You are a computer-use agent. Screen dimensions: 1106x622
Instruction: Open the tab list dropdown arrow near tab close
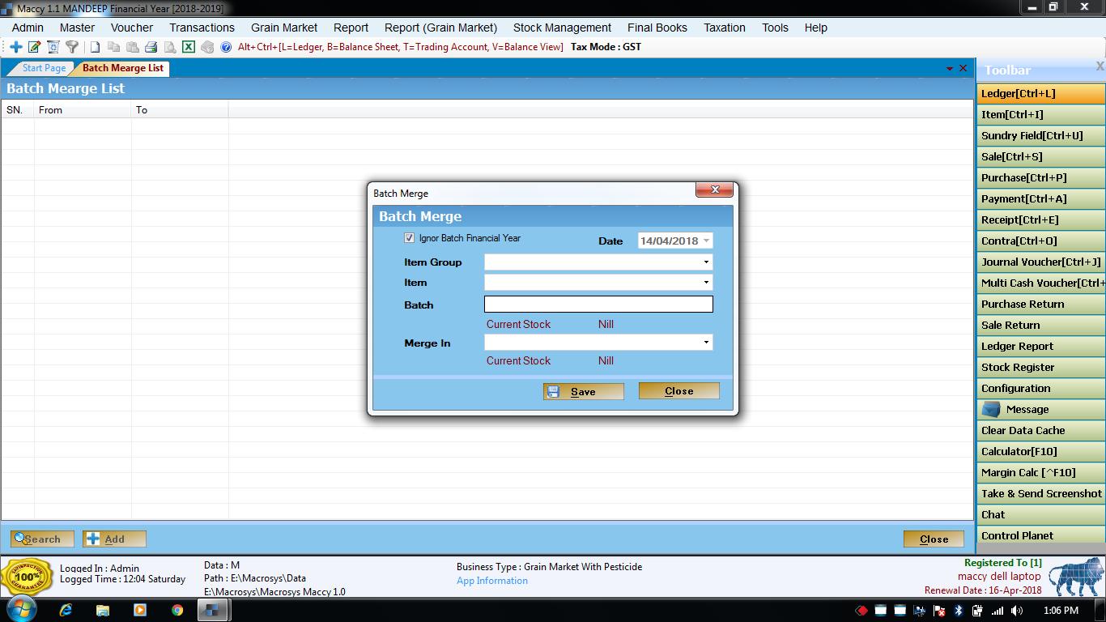point(950,69)
